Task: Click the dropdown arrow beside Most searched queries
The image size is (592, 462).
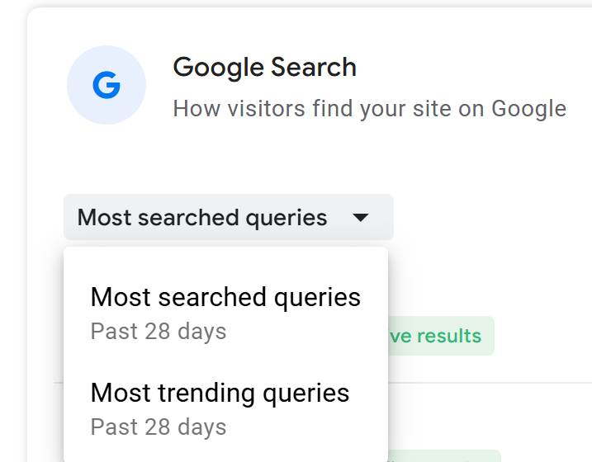Action: (x=360, y=218)
